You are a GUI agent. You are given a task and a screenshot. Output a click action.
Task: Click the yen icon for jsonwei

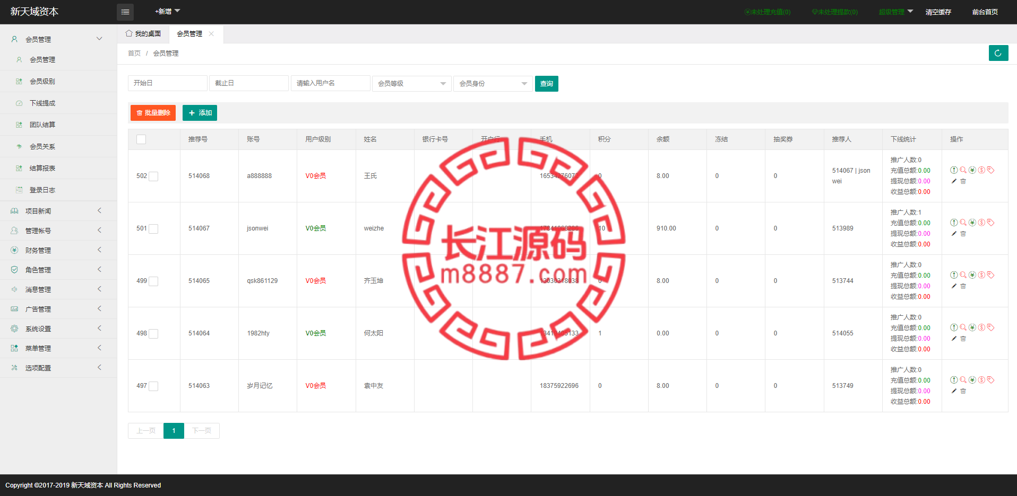point(972,223)
